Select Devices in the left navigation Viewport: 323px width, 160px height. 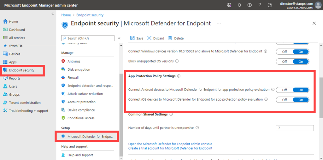[15, 54]
